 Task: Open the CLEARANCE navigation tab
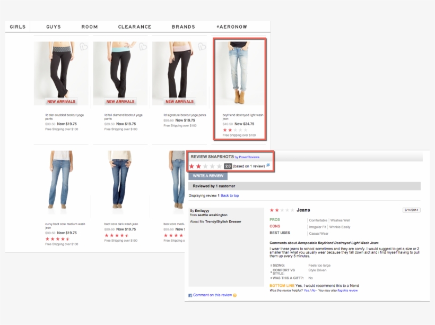(x=135, y=27)
